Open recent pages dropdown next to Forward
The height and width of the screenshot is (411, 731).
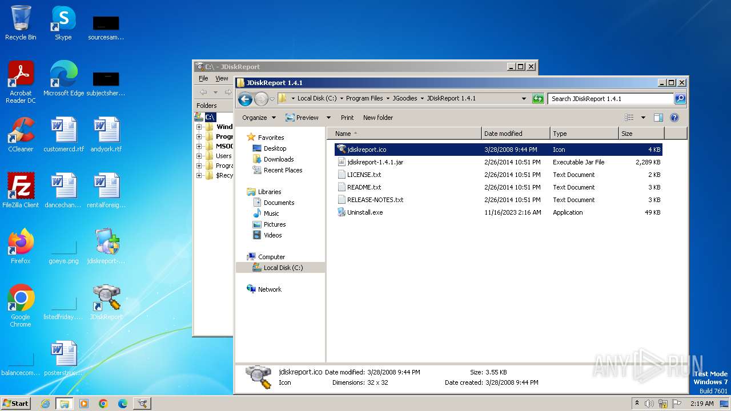272,99
